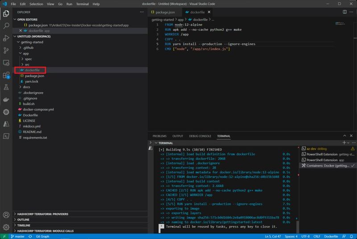This screenshot has height=239, width=357.
Task: Open notifications bell in status bar
Action: click(x=352, y=236)
